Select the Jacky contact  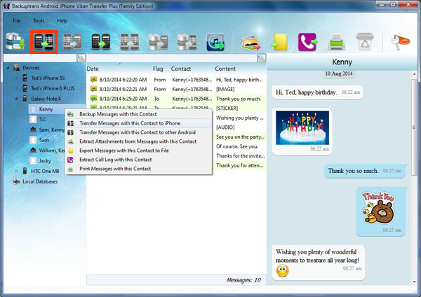click(45, 161)
